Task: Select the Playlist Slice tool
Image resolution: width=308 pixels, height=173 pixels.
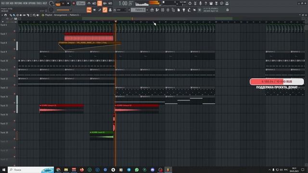Action: 28,15
